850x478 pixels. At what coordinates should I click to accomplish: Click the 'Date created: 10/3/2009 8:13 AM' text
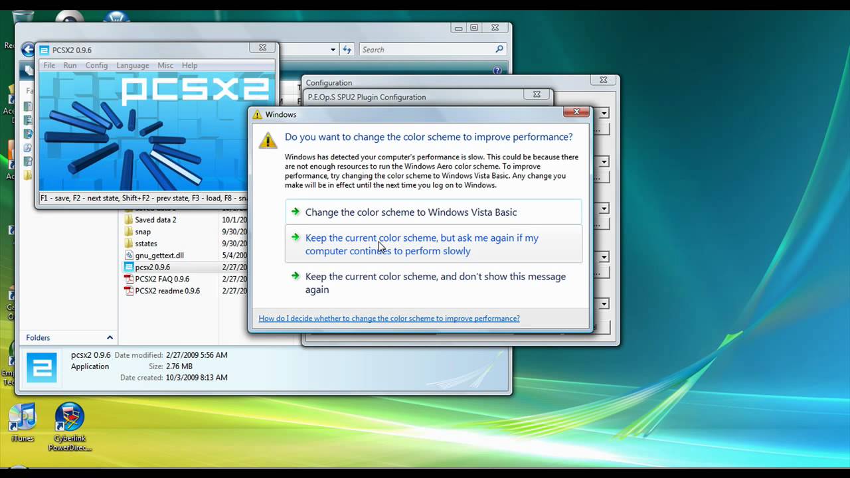[174, 378]
